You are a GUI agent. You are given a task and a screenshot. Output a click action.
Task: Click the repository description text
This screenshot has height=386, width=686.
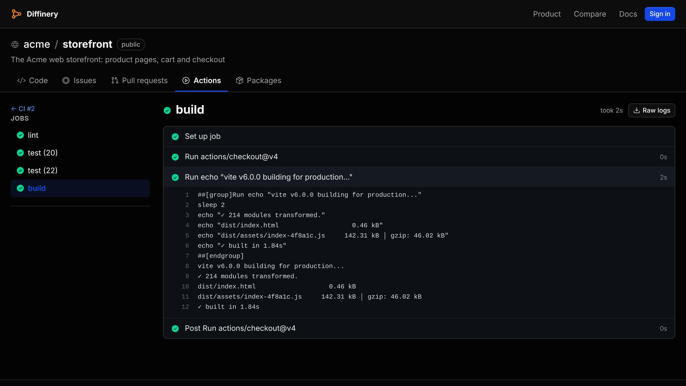[118, 60]
